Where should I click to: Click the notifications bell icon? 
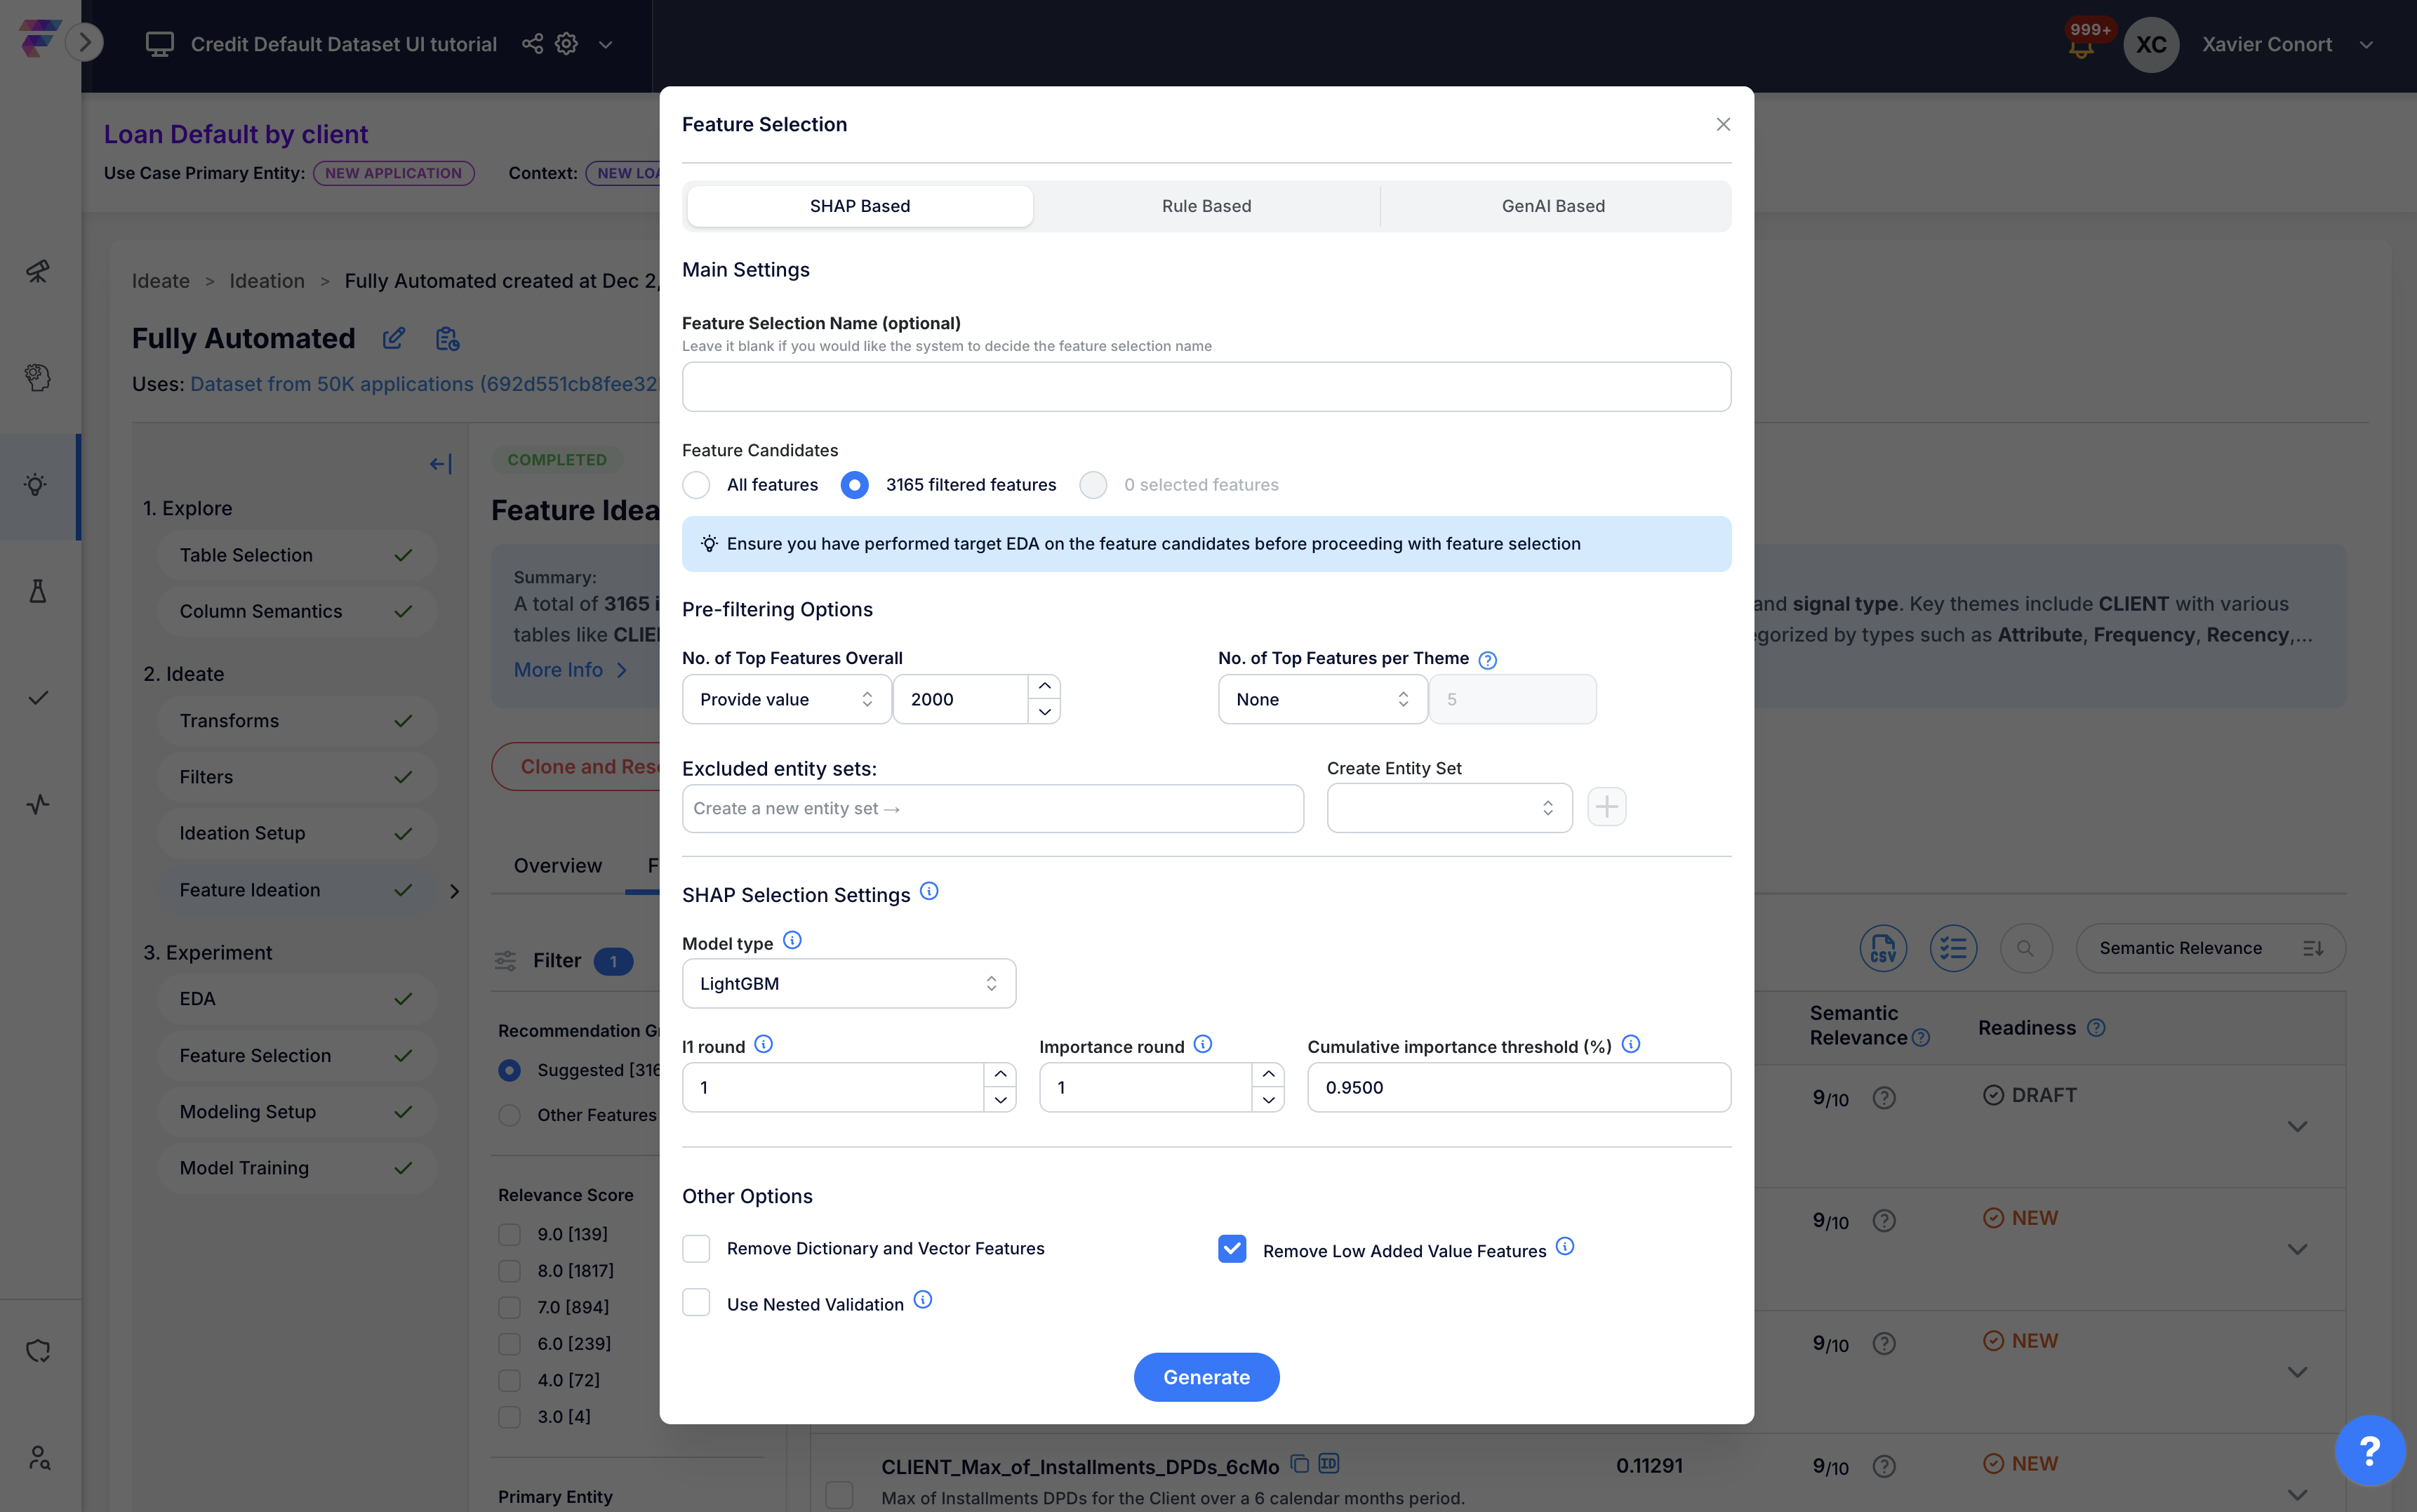2081,48
